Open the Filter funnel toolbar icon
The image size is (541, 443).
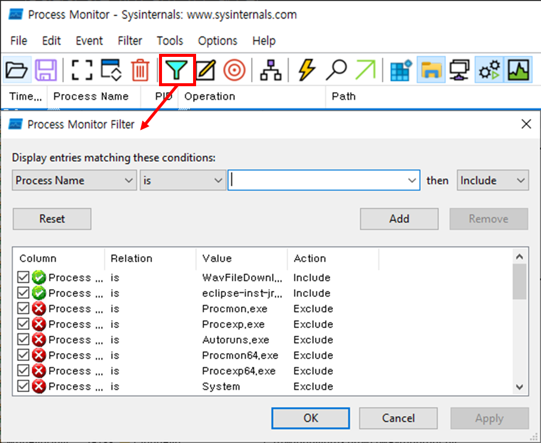[x=177, y=70]
